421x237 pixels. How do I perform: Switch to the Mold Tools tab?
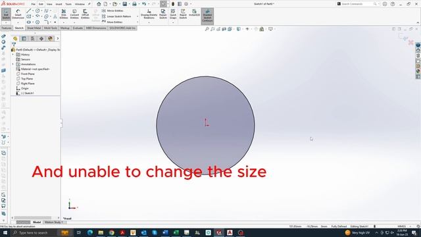51,28
